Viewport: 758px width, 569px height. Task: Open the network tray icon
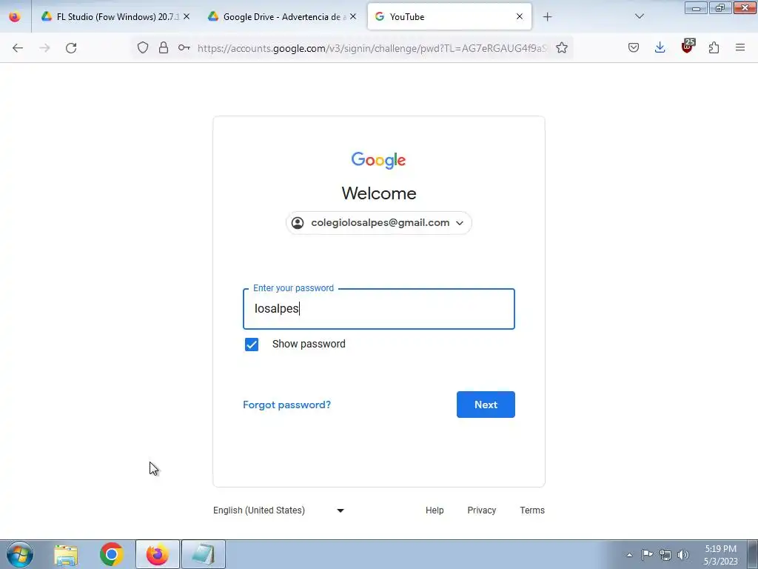pyautogui.click(x=665, y=555)
